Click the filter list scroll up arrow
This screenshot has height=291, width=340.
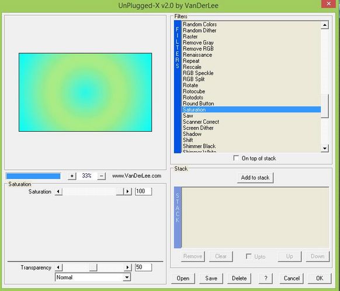(325, 25)
